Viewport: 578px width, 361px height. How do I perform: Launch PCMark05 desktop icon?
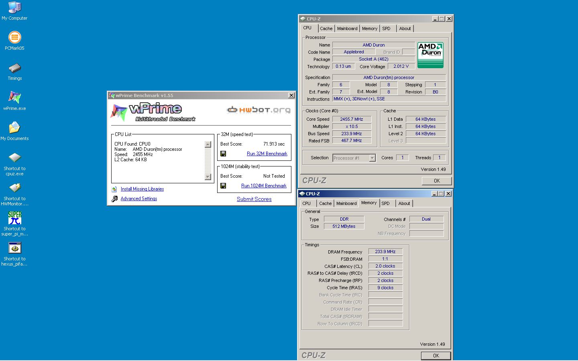[14, 41]
